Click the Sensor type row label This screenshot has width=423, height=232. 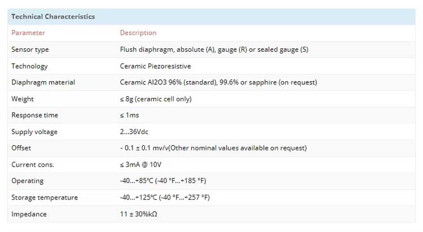(x=30, y=50)
